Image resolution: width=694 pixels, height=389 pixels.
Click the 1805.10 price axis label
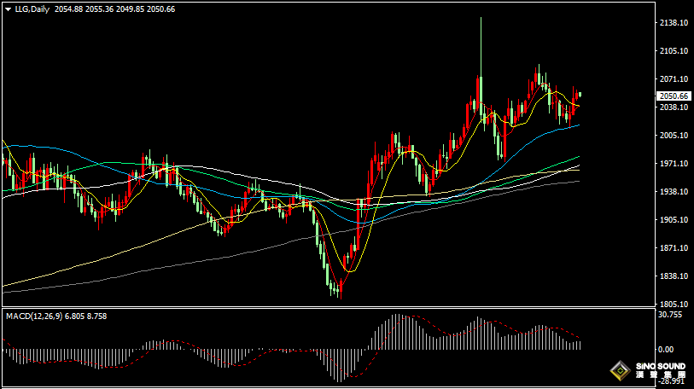coord(674,304)
